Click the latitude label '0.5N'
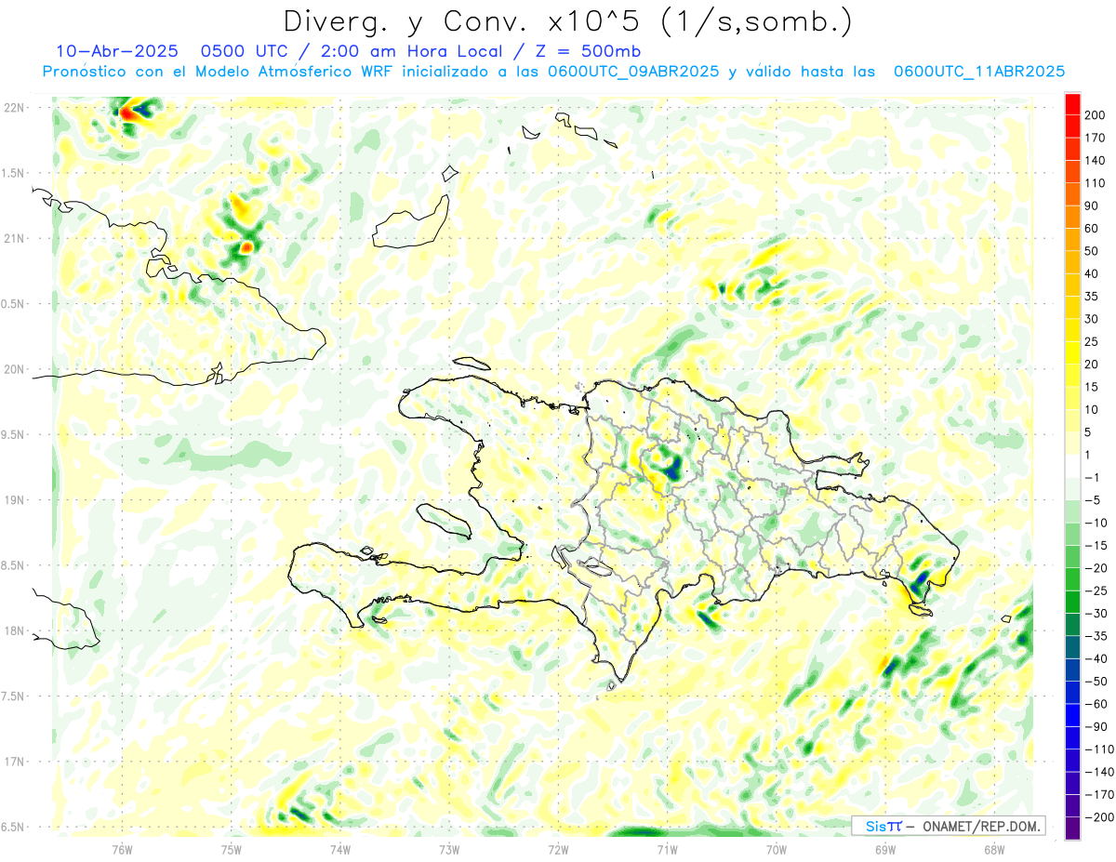This screenshot has width=1116, height=862. tap(14, 304)
